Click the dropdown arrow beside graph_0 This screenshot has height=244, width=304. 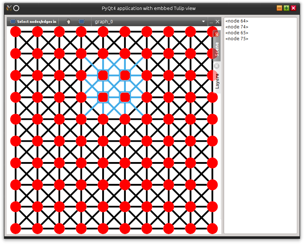(x=203, y=22)
